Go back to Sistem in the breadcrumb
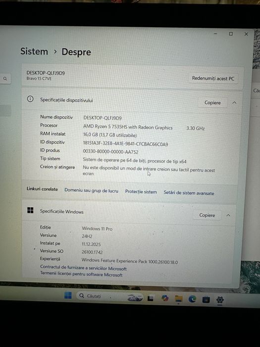This screenshot has width=260, height=347. [x=34, y=52]
